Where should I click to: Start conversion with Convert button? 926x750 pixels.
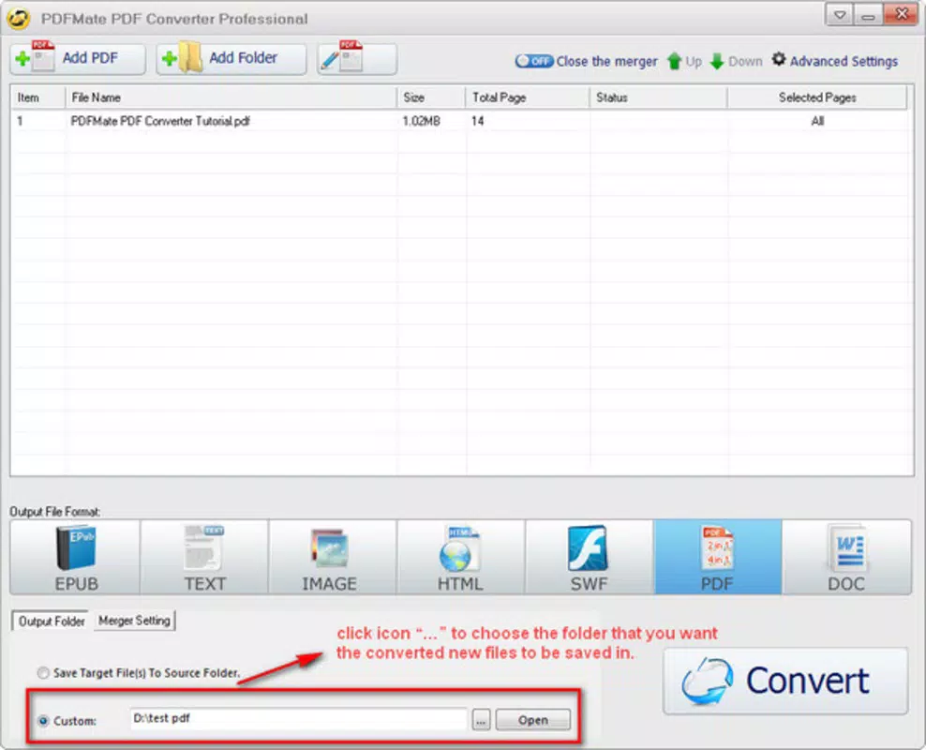pos(785,681)
